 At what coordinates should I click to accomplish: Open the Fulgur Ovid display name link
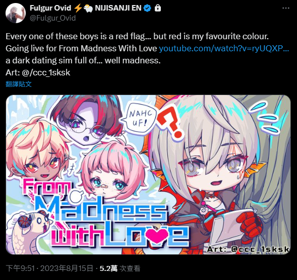click(x=50, y=8)
